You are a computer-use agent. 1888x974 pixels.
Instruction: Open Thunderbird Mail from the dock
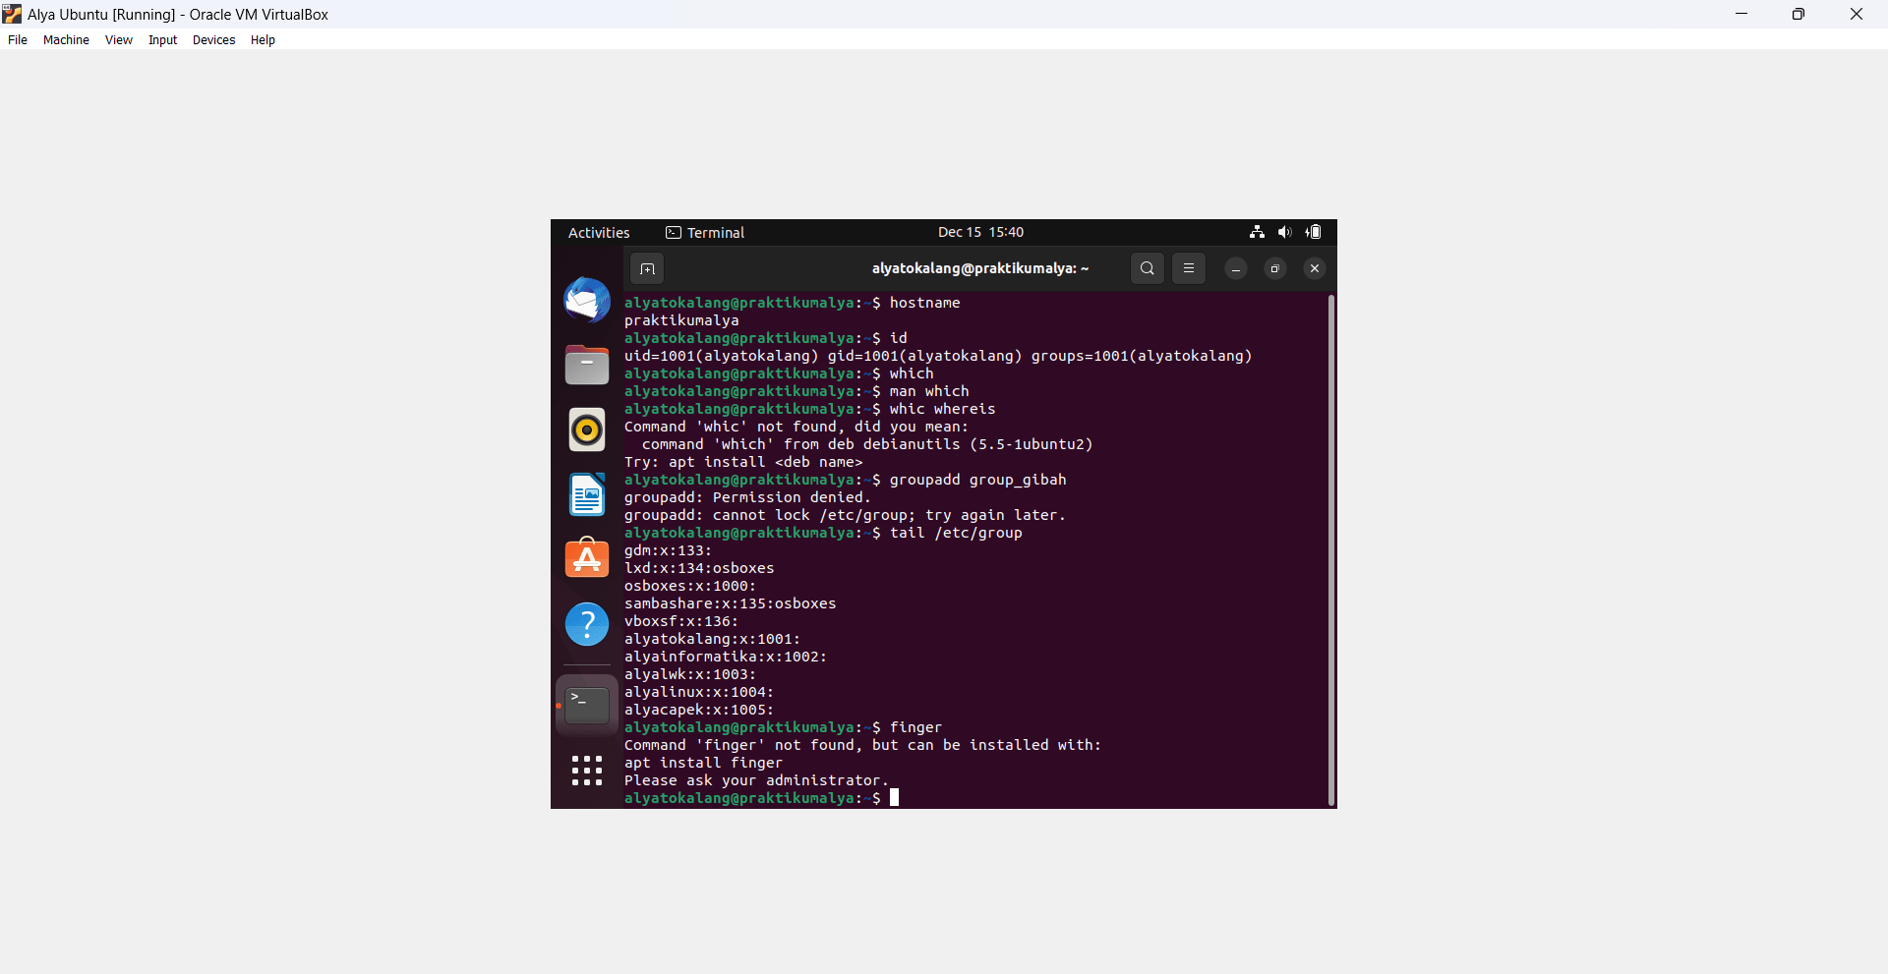[587, 300]
